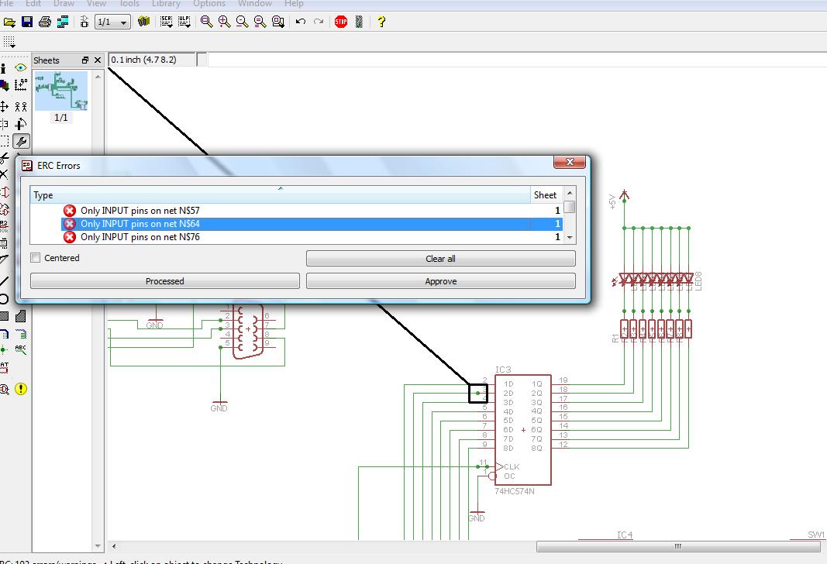Click the Zoom in magnifier icon
This screenshot has width=827, height=564.
tap(225, 22)
